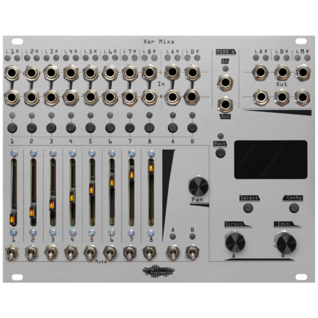The width and height of the screenshot is (318, 318).
Task: Click the Back button
Action: coord(221,153)
